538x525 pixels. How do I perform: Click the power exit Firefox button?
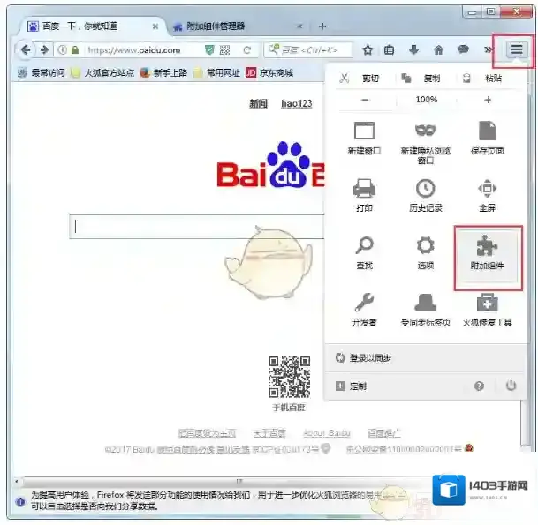pos(511,386)
